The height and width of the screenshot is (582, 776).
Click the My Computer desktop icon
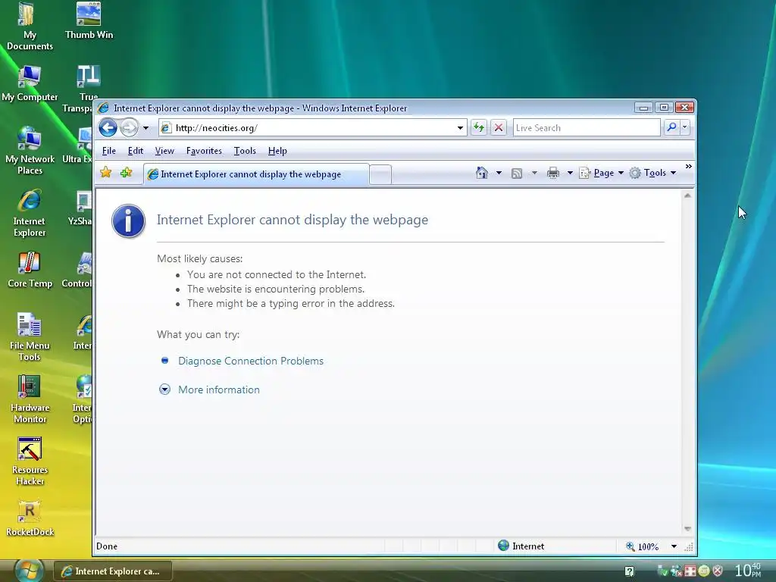pos(30,83)
